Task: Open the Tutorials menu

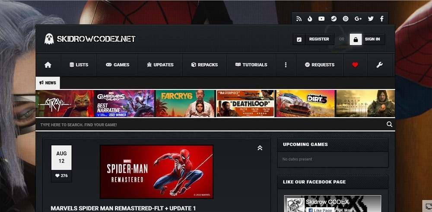Action: point(251,65)
